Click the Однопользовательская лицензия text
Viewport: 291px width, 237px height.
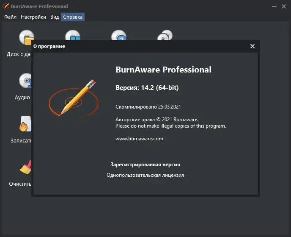click(145, 175)
